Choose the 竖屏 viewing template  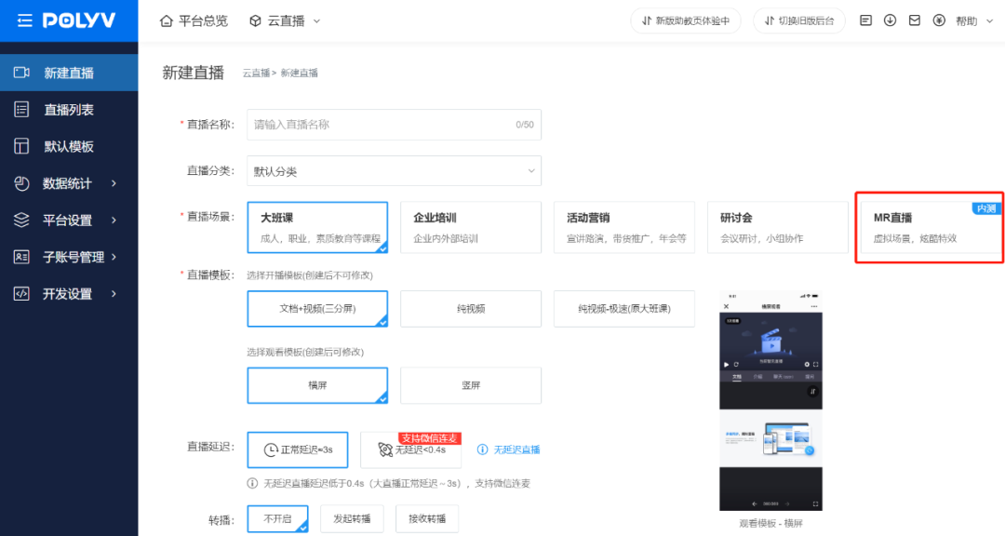470,385
